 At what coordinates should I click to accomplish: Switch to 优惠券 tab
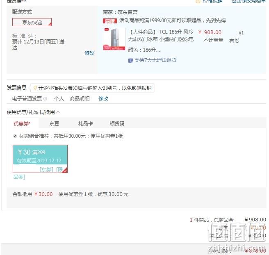click(22, 124)
